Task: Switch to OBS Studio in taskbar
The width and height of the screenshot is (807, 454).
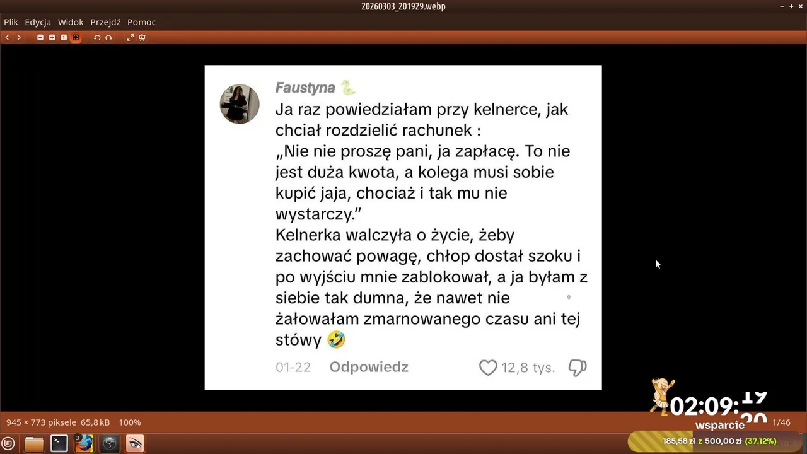Action: click(110, 444)
